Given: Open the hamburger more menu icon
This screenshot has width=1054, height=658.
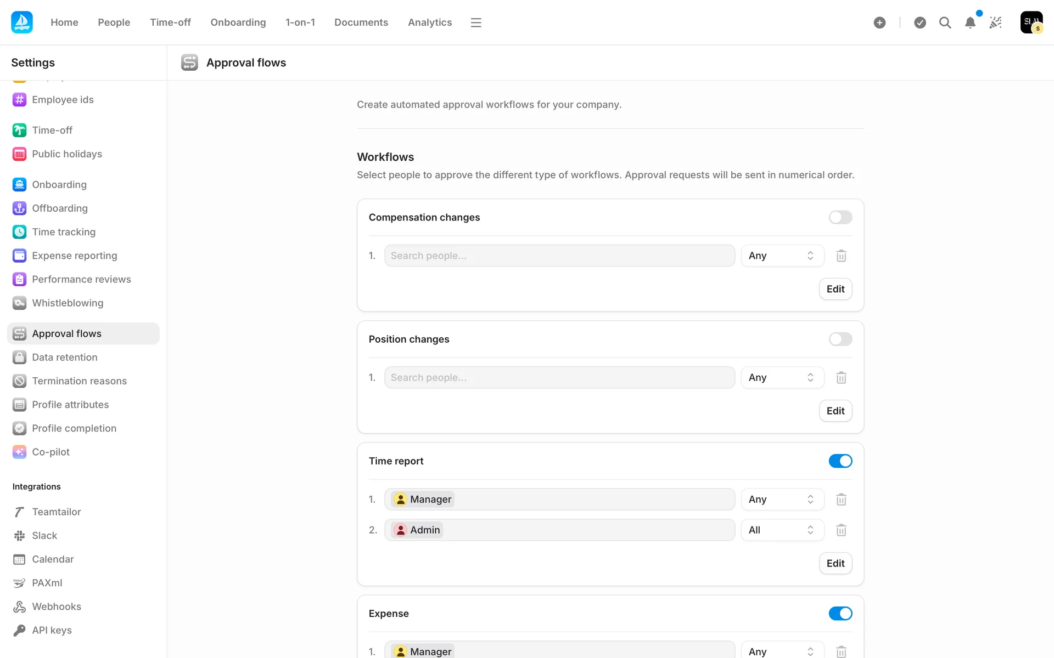Looking at the screenshot, I should tap(476, 22).
